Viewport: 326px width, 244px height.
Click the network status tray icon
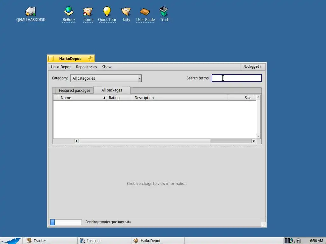coord(293,241)
